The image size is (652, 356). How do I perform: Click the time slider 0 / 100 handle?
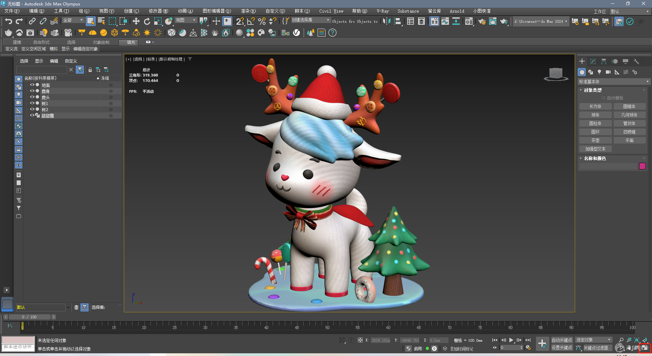[x=30, y=317]
